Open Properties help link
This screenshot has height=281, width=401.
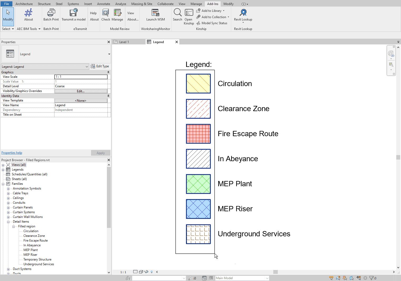click(12, 153)
